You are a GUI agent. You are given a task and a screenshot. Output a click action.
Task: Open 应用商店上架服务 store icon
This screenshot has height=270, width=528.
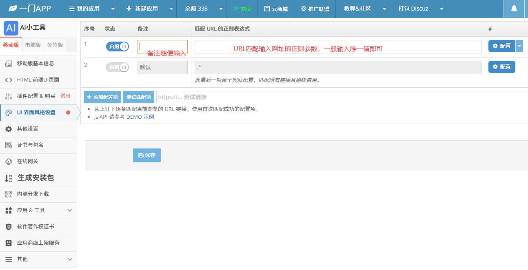coord(9,243)
